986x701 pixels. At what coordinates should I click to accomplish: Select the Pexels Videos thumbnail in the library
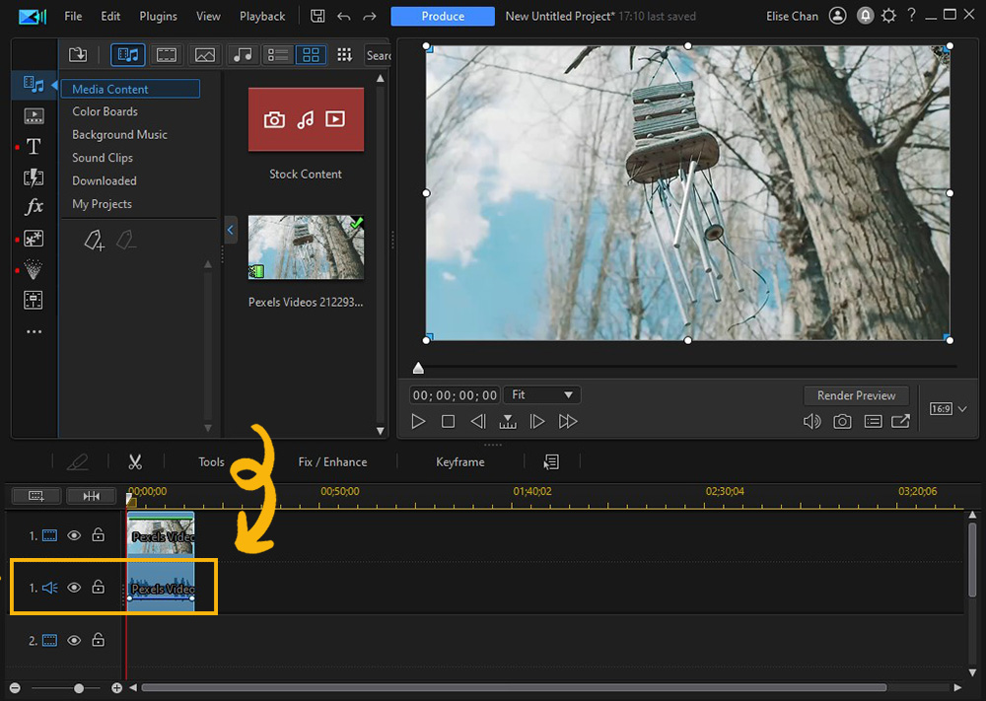[x=306, y=246]
